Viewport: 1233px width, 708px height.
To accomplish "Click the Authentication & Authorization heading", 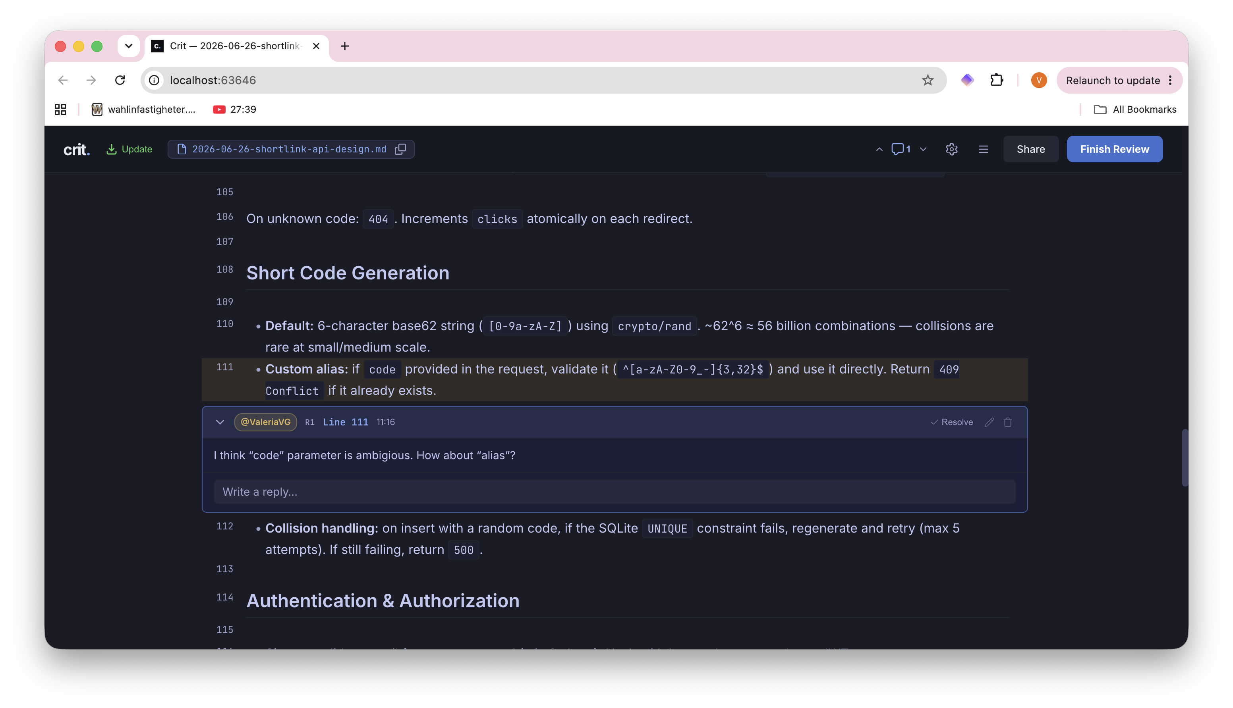I will tap(383, 600).
